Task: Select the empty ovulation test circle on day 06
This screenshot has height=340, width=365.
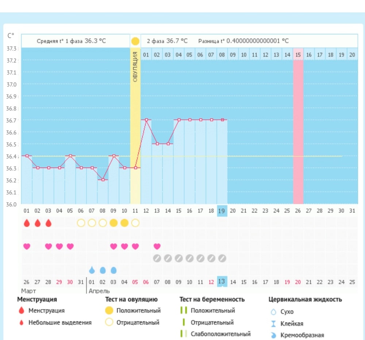Action: [x=81, y=223]
